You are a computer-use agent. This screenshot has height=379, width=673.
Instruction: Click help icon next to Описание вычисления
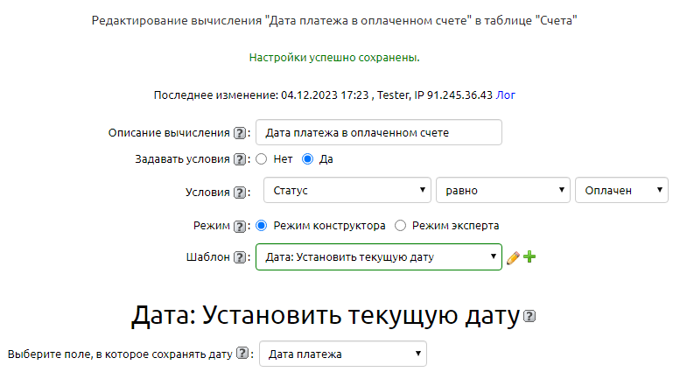[x=240, y=132]
